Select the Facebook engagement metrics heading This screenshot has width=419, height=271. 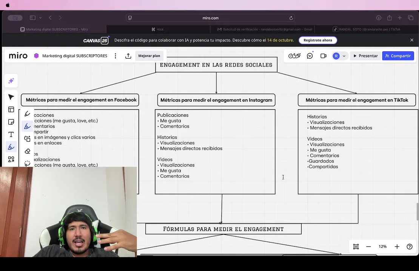coord(80,100)
